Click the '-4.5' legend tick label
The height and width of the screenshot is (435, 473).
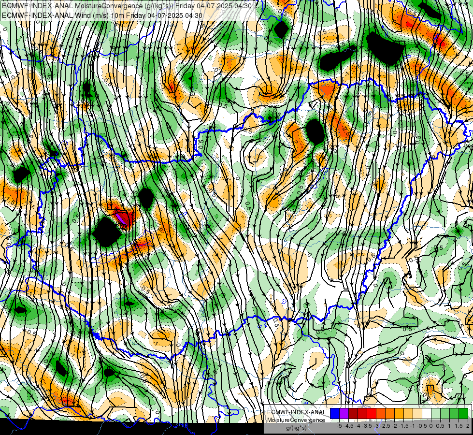tap(348, 426)
